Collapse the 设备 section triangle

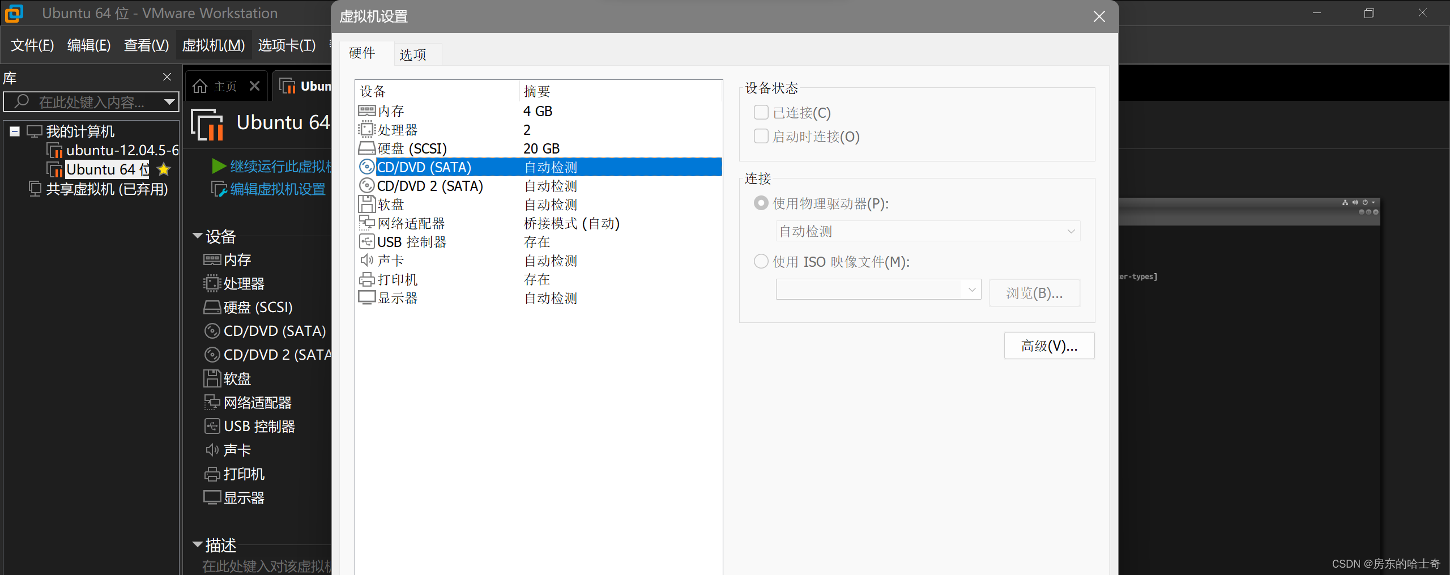[198, 236]
